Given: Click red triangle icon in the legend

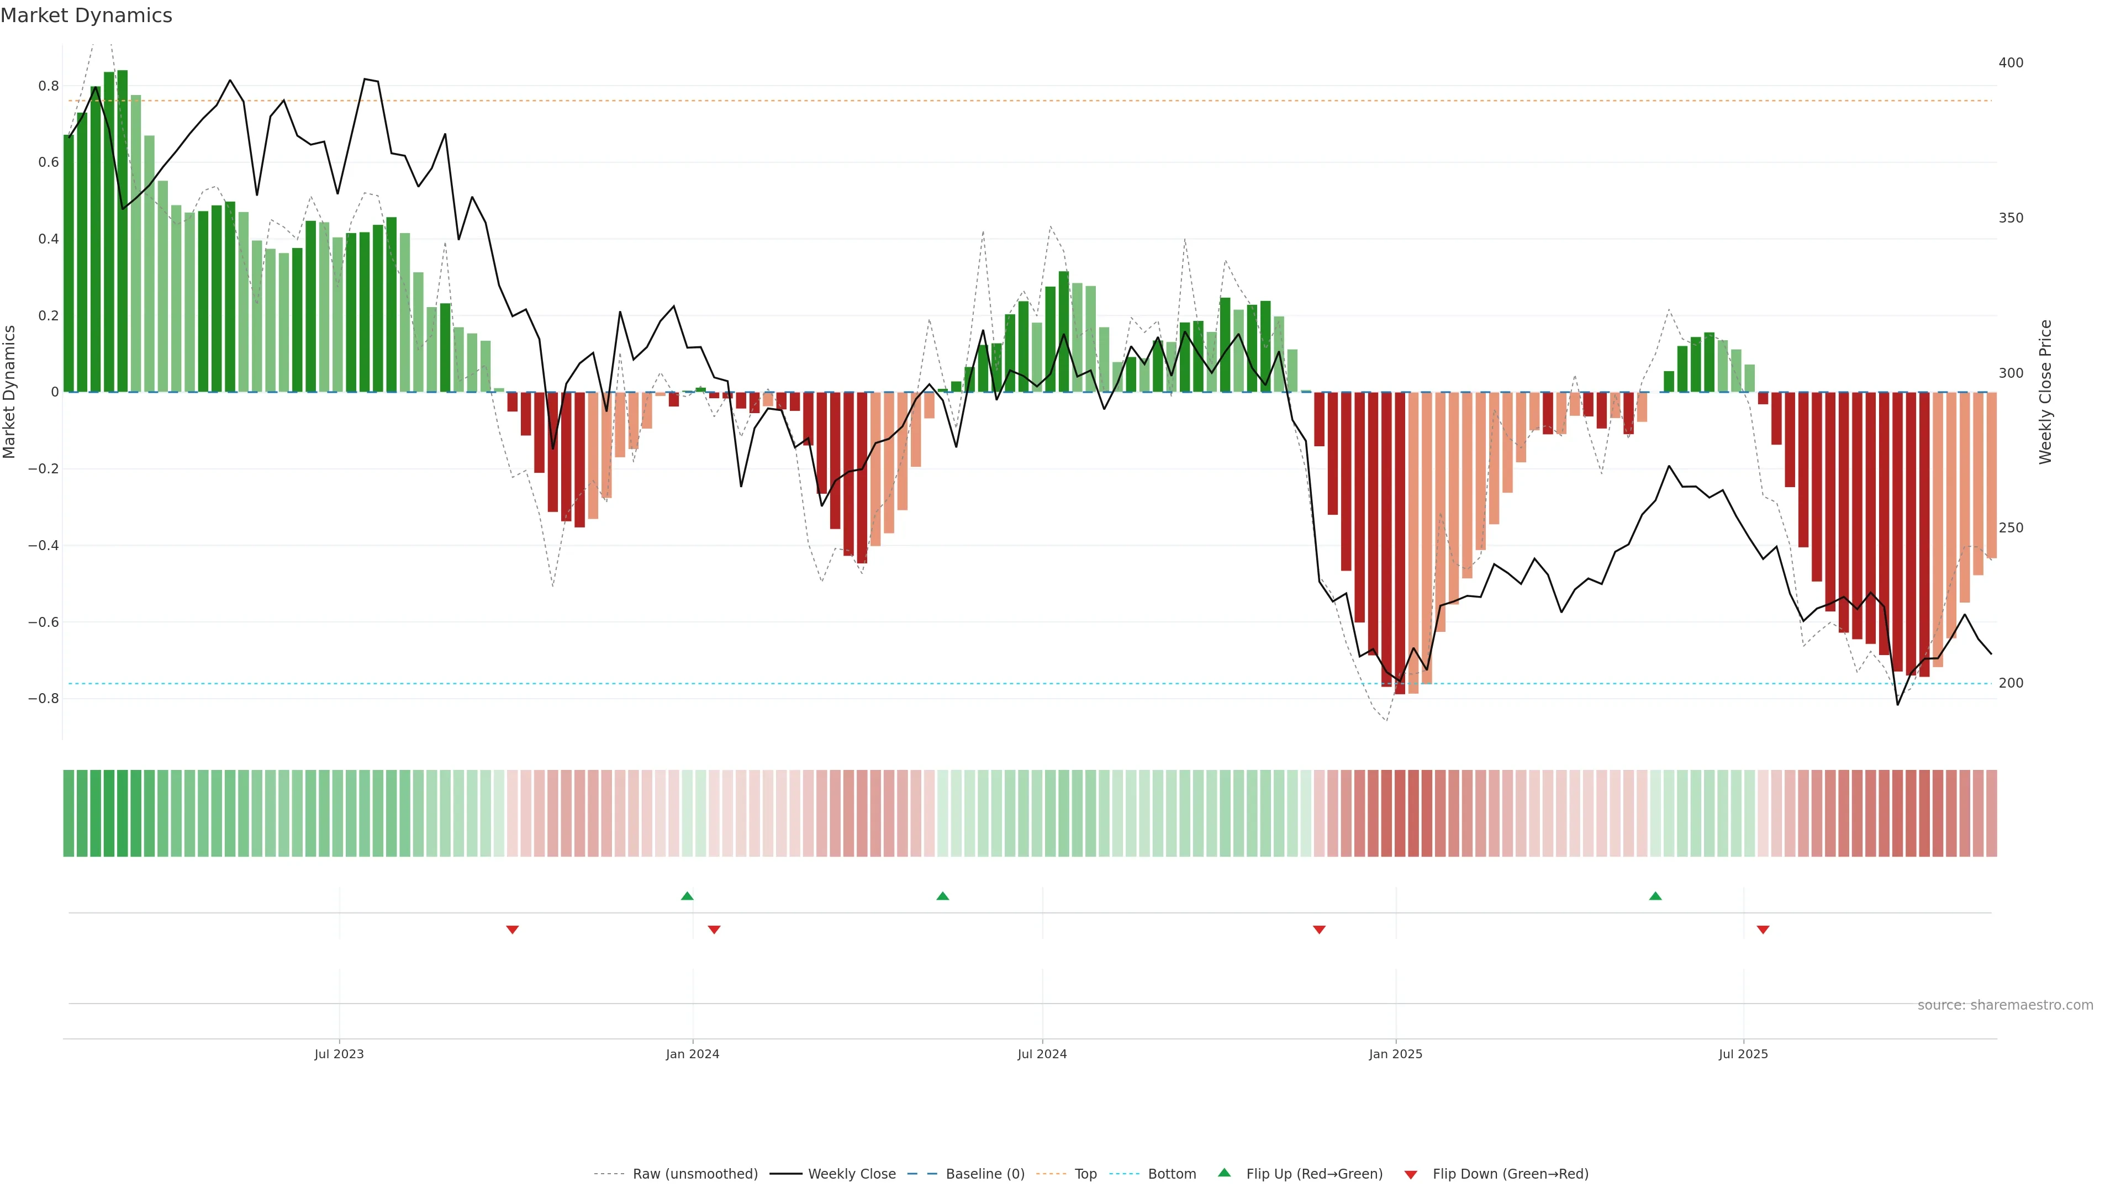Looking at the screenshot, I should [1411, 1175].
